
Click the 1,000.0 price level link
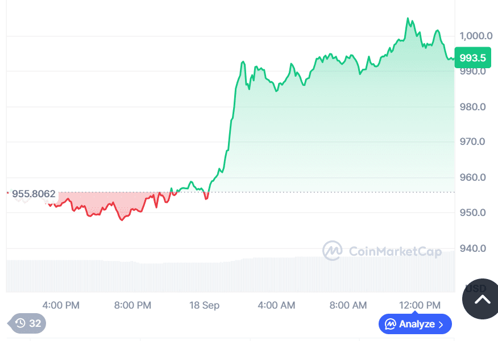tap(474, 36)
